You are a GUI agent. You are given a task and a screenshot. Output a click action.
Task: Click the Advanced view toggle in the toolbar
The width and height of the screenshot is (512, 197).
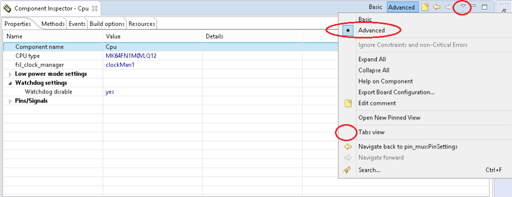coord(402,7)
